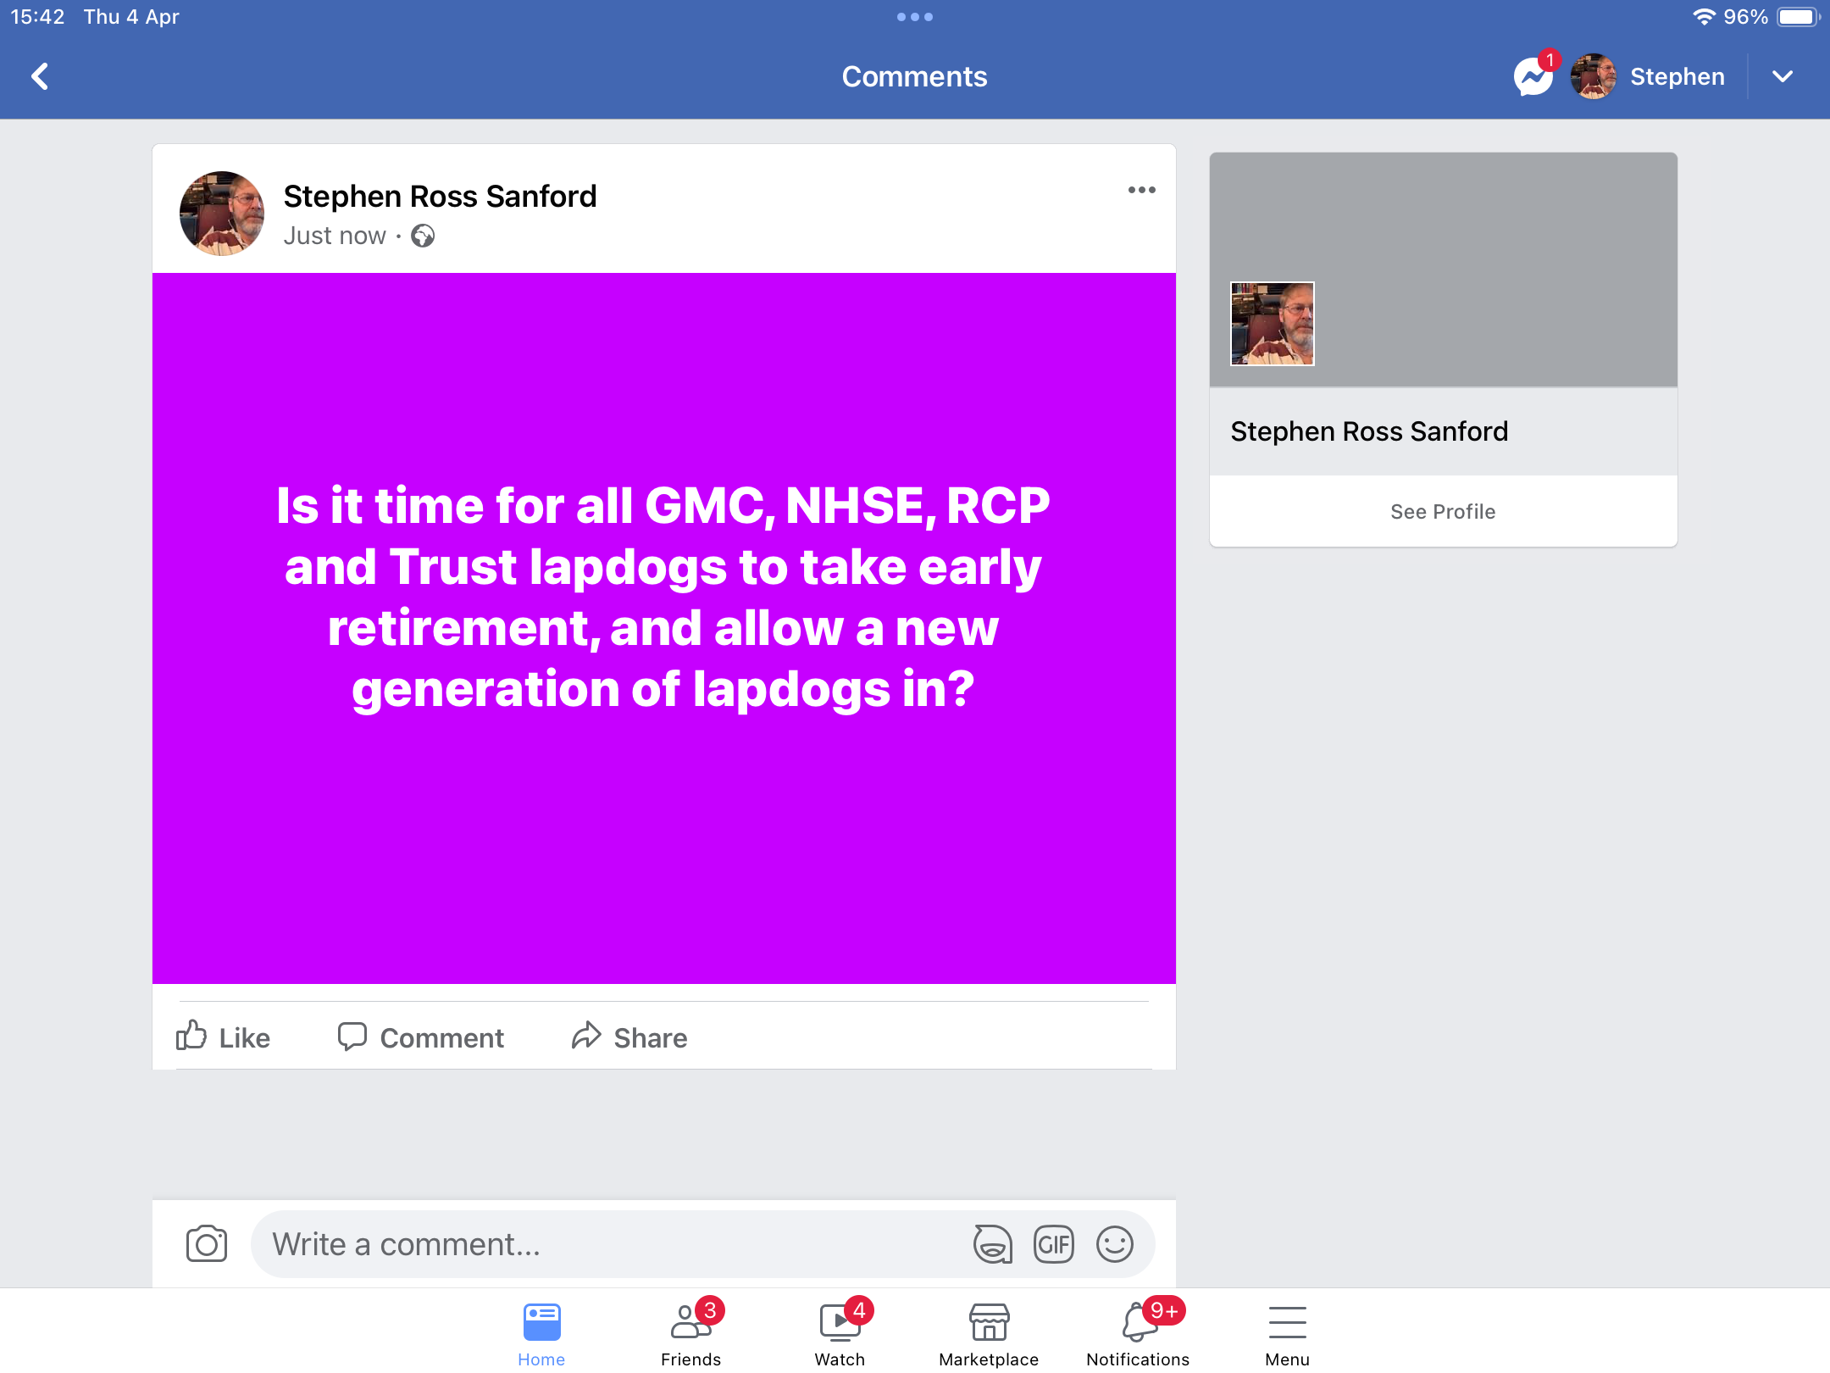Open Stephen's profile thumbnail in side card
This screenshot has height=1373, width=1830.
click(x=1272, y=324)
